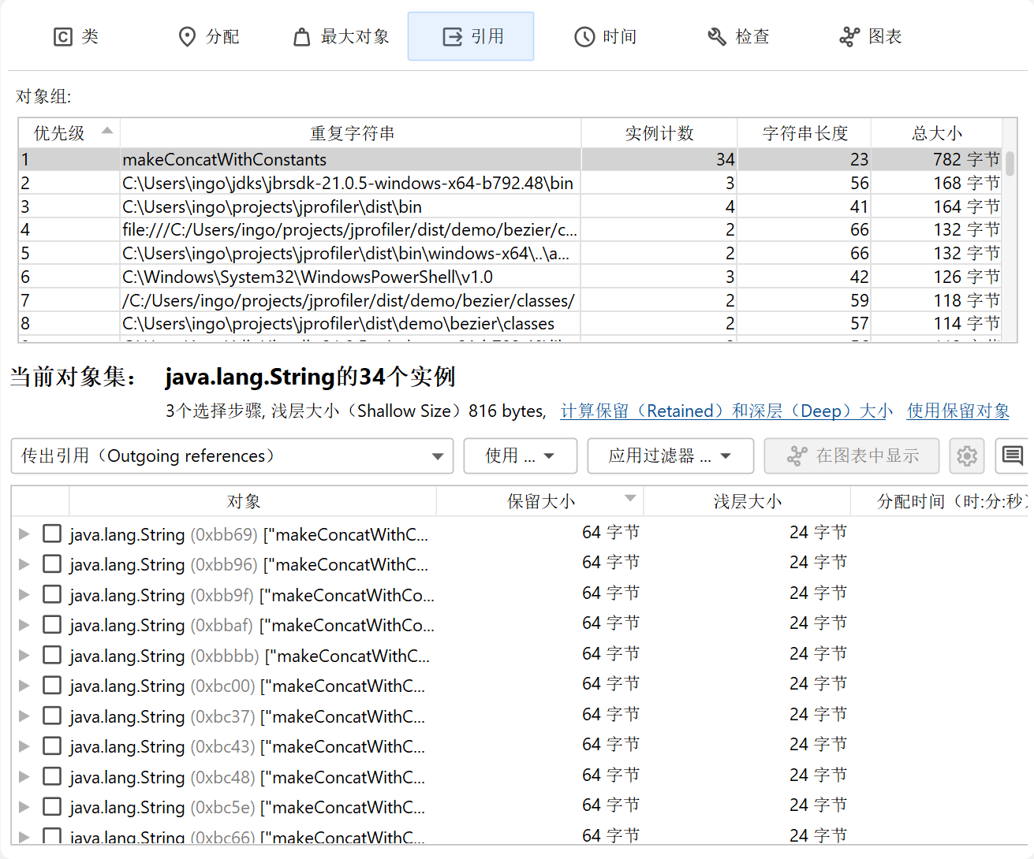Check the box for String 0xbb69
Viewport: 1034px width, 859px height.
pos(52,534)
